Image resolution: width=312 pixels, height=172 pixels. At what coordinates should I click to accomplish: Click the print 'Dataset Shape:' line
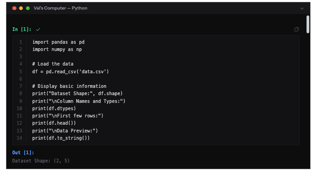(78, 93)
